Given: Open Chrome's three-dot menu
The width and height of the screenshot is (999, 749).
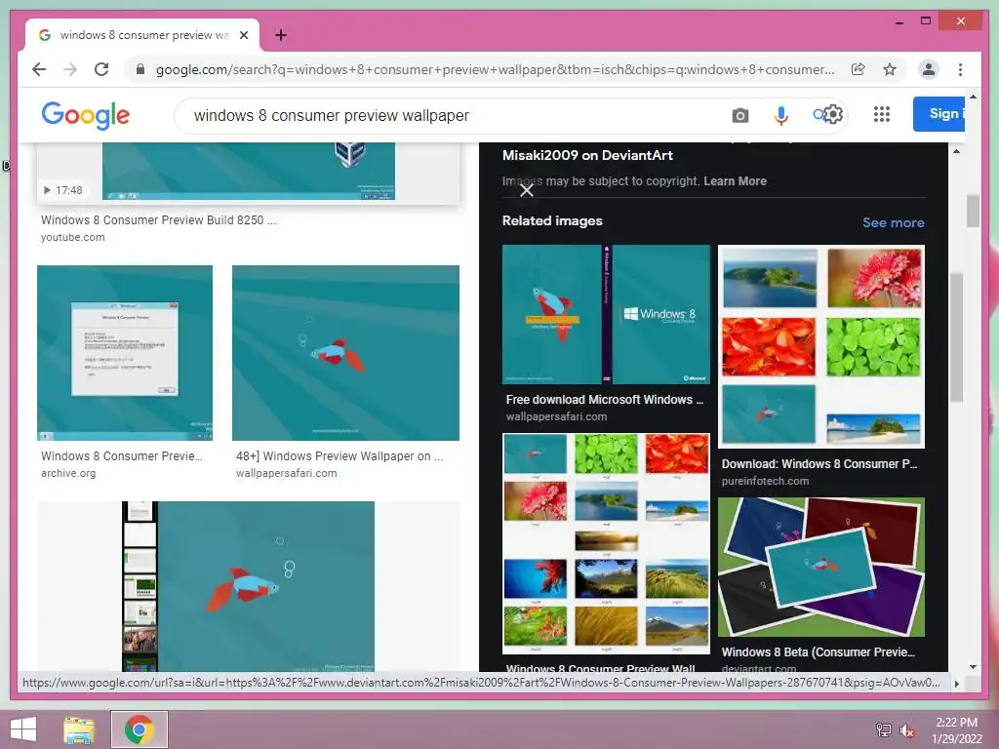Looking at the screenshot, I should pos(960,69).
